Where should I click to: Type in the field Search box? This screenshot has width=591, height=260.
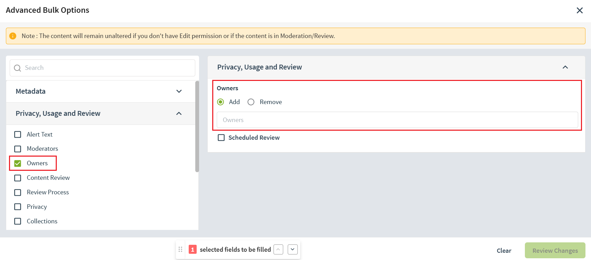pos(102,68)
